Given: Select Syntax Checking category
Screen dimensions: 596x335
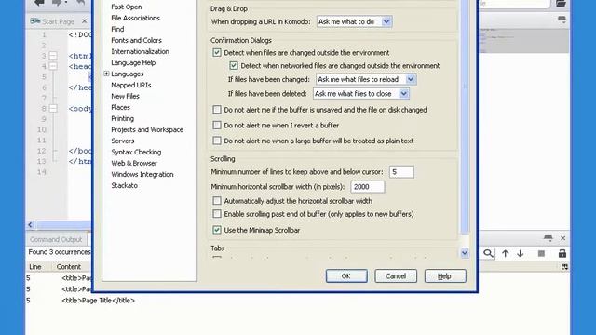Looking at the screenshot, I should 136,152.
